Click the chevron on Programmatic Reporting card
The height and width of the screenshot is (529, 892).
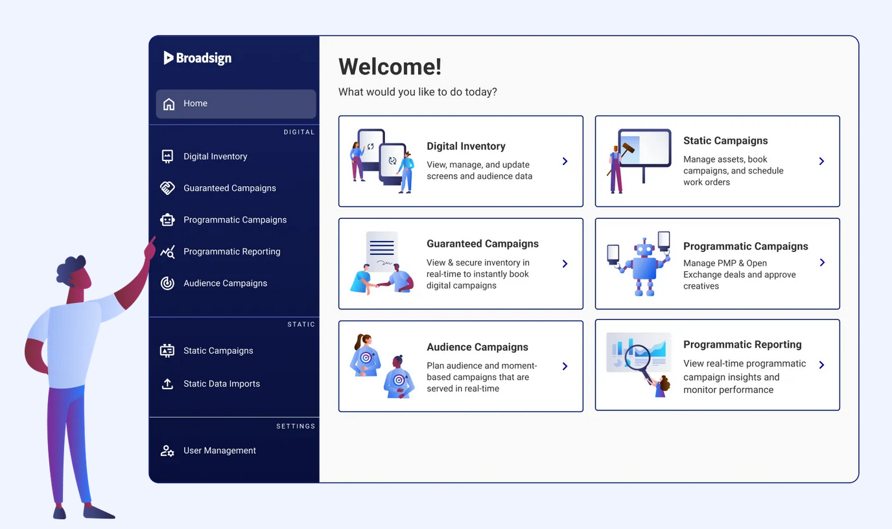(x=821, y=365)
